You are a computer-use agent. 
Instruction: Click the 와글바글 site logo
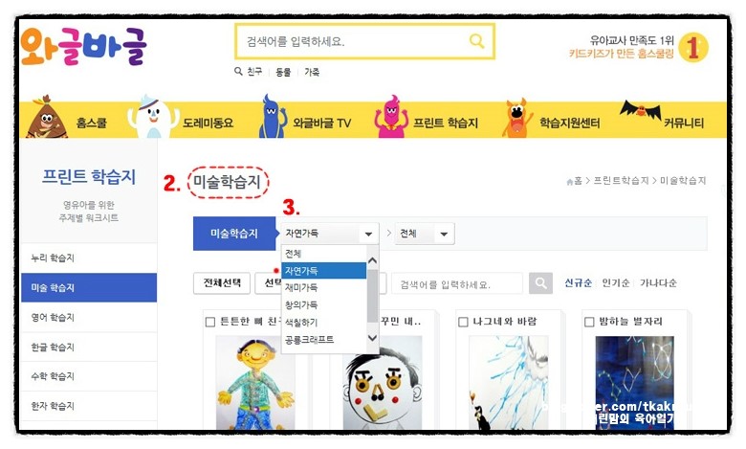84,46
